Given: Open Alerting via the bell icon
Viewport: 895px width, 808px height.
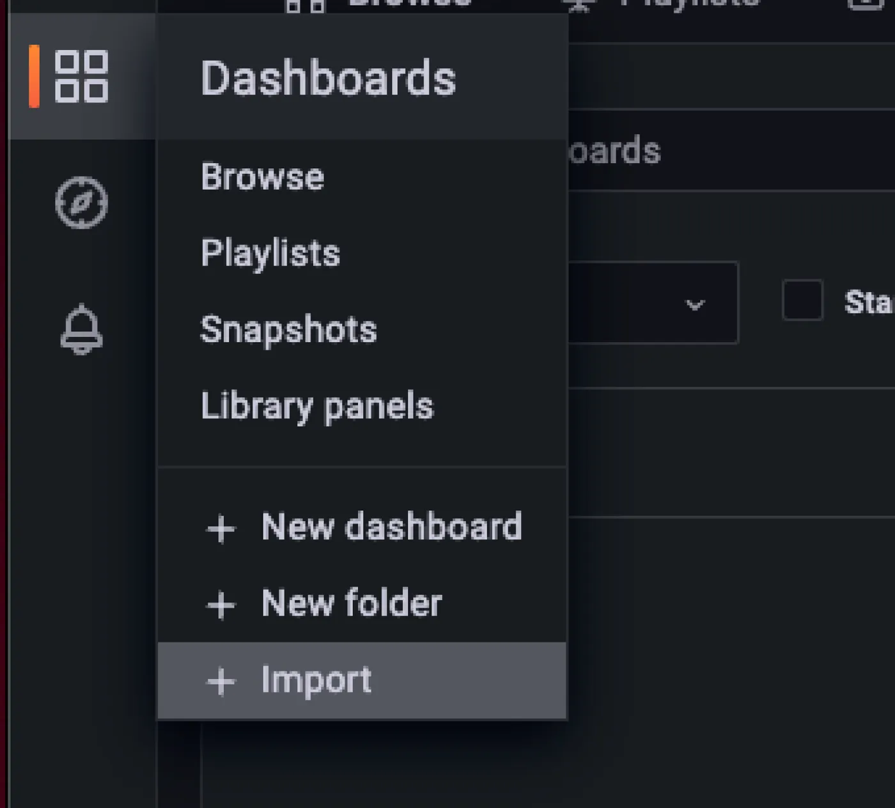Looking at the screenshot, I should click(x=81, y=329).
